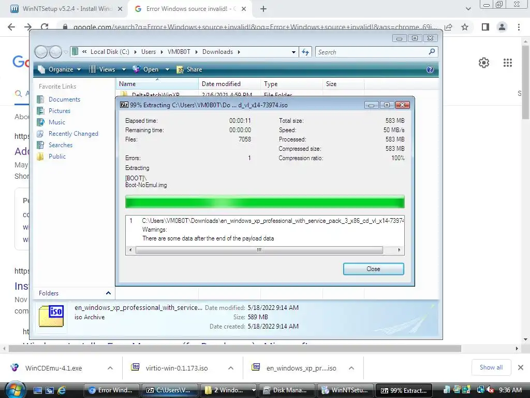The image size is (530, 398).
Task: Expand the Open button dropdown arrow
Action: [x=167, y=69]
